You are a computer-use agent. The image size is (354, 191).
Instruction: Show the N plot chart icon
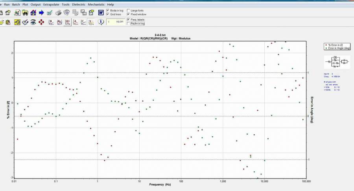(x=51, y=22)
